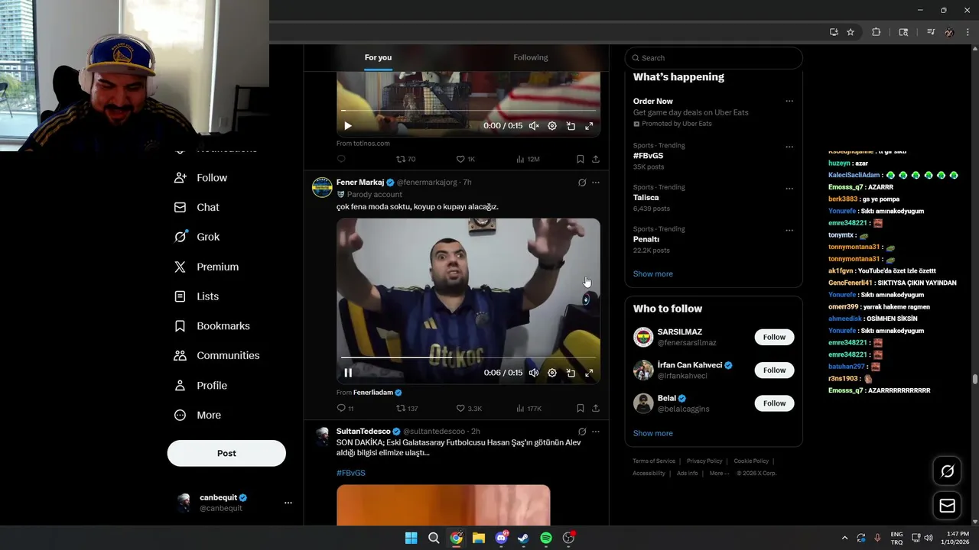The height and width of the screenshot is (550, 979).
Task: Open floating messages envelope button
Action: click(x=947, y=506)
